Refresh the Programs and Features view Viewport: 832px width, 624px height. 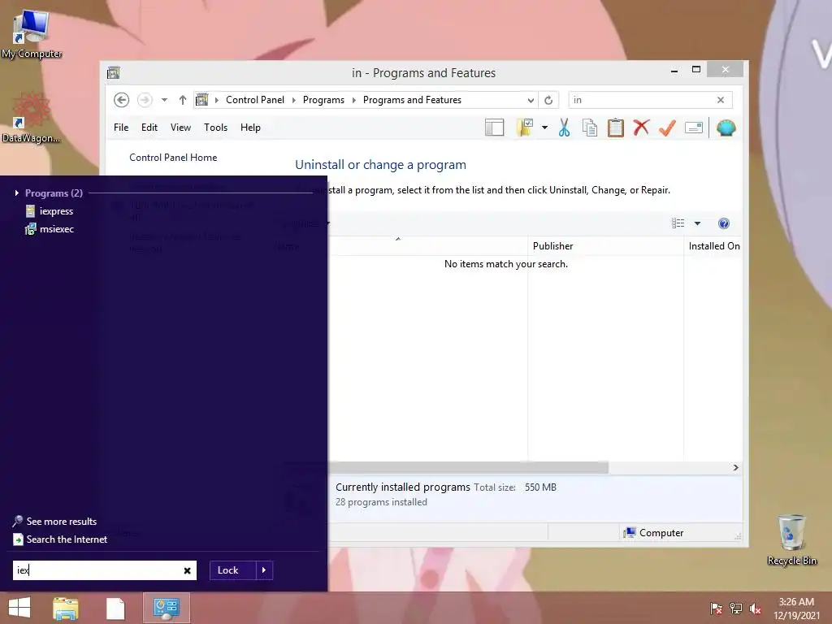[548, 100]
